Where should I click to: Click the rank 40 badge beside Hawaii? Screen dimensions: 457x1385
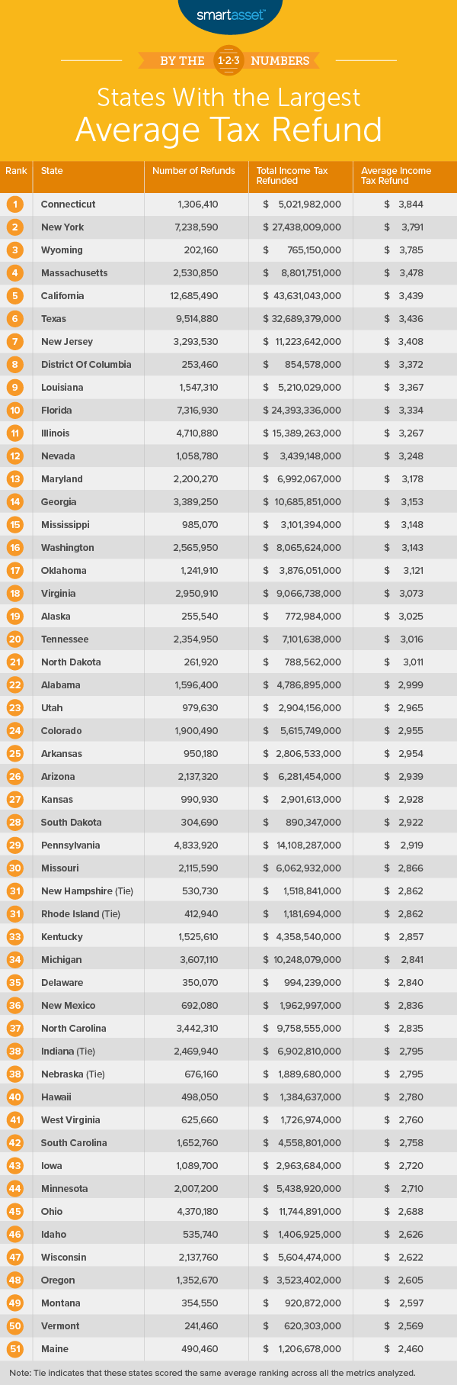(x=16, y=1097)
